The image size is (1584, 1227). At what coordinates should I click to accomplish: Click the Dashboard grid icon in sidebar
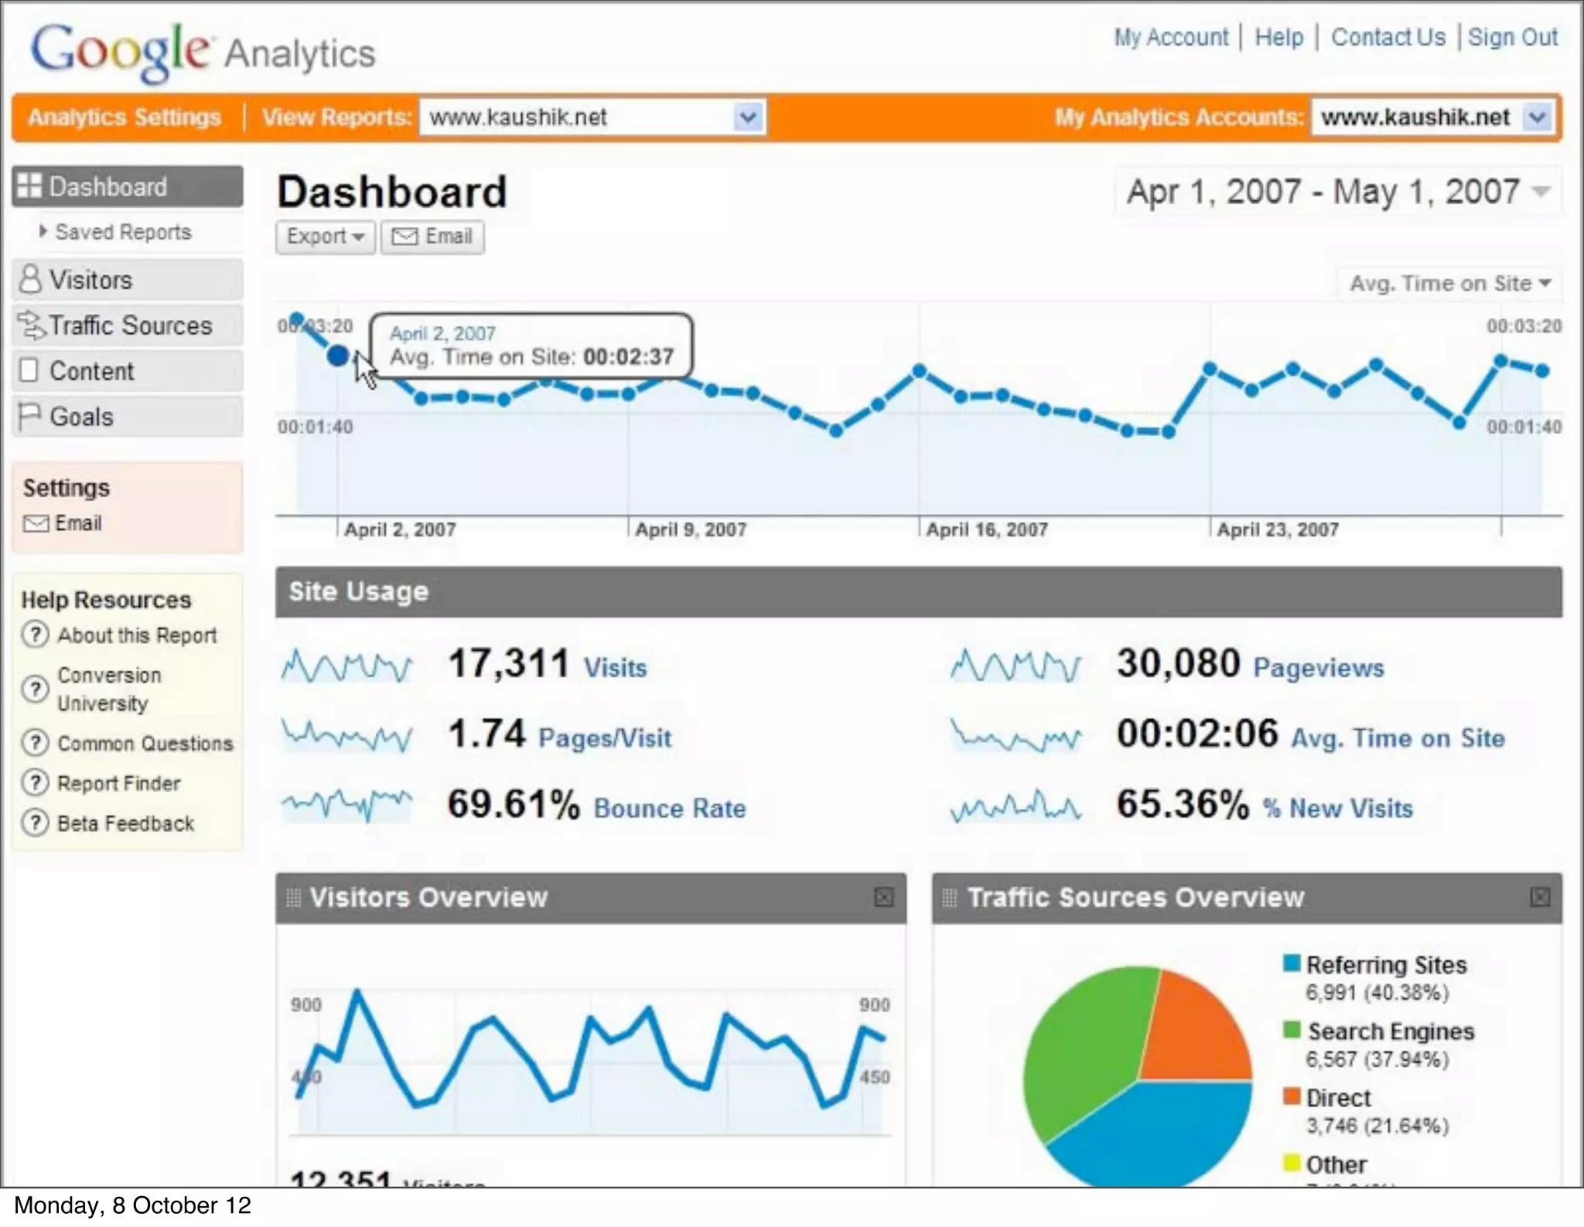click(x=29, y=186)
